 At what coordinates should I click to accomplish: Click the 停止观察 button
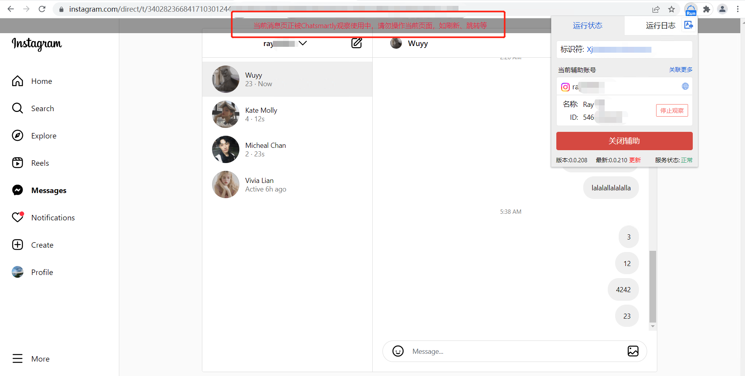672,110
